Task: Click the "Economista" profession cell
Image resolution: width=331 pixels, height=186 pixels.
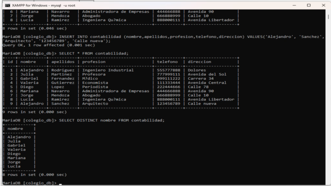Action: 95,83
